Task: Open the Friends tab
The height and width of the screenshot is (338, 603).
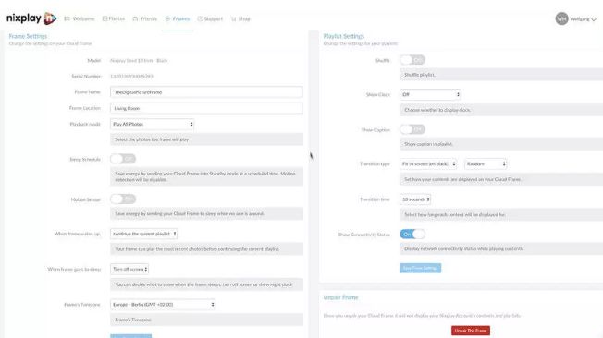Action: (x=145, y=18)
